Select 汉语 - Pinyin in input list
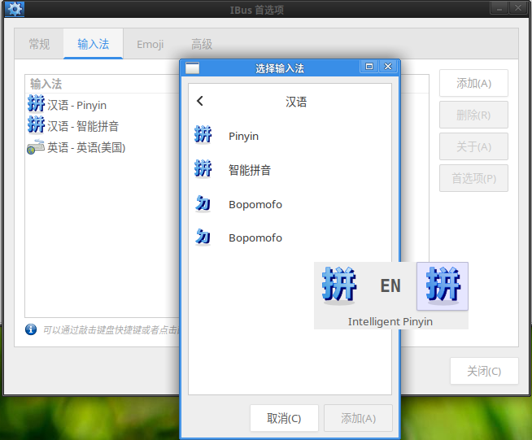The height and width of the screenshot is (440, 532). tap(102, 105)
